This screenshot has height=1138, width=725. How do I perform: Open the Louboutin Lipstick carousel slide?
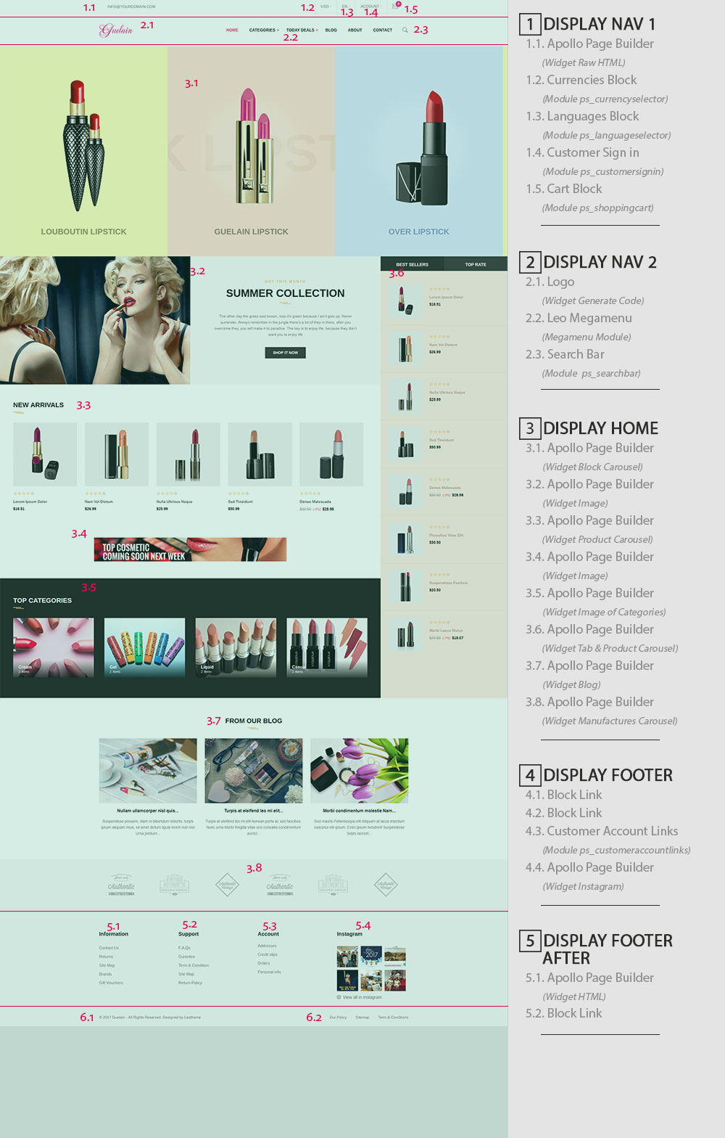click(x=83, y=151)
